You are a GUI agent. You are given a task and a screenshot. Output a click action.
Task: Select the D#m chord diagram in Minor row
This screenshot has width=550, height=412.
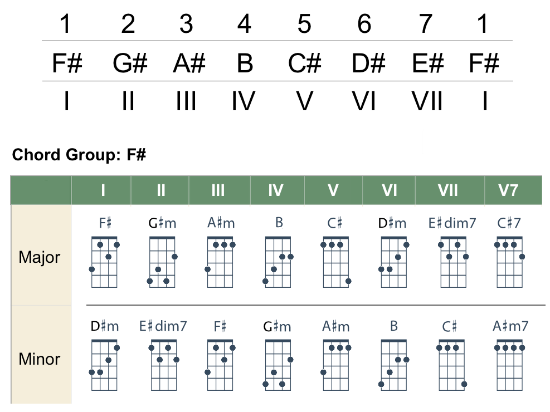coord(105,365)
